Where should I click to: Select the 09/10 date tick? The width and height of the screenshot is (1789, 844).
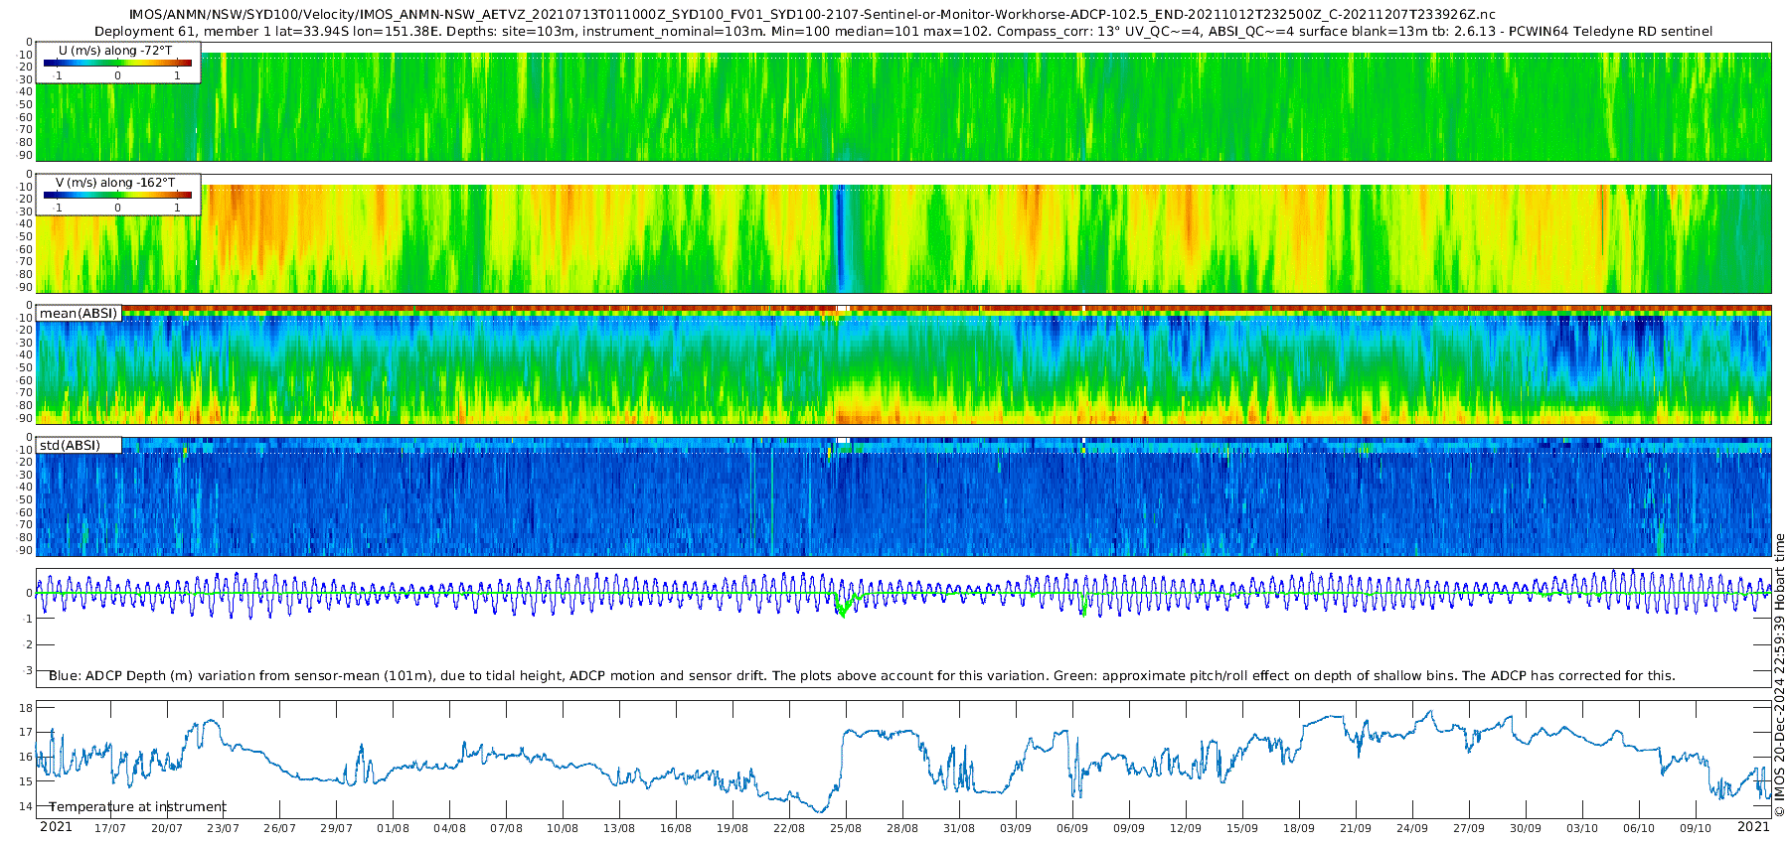coord(1695,828)
